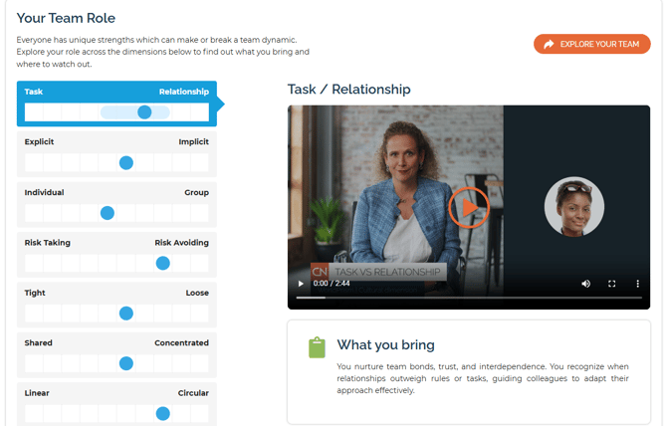Click the orange play button on video
Viewport: 667px width, 426px height.
(x=469, y=207)
